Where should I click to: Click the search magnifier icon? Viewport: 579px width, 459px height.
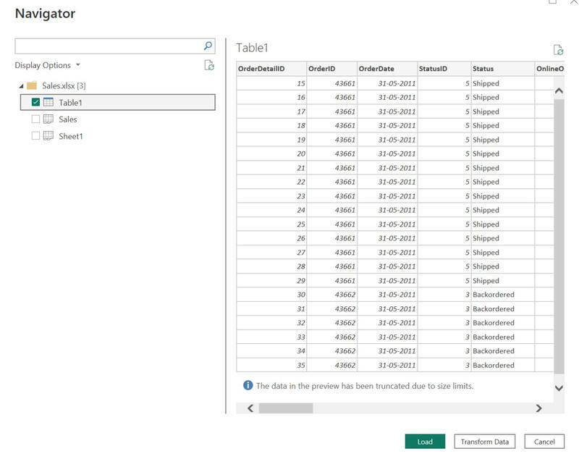(x=208, y=46)
